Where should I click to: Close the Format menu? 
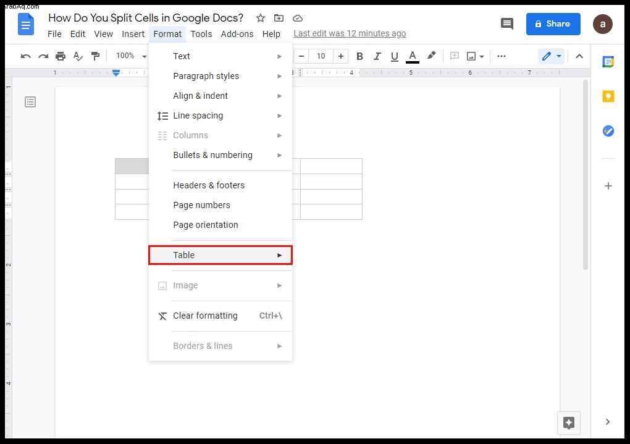(167, 34)
